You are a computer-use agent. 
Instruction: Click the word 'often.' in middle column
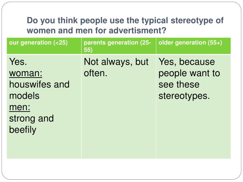96,73
